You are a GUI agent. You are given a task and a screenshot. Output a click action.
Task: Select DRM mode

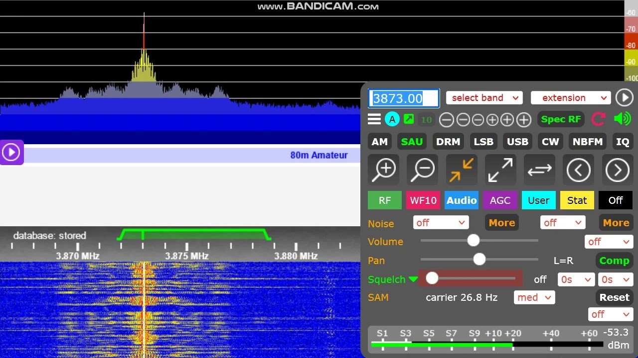coord(448,142)
